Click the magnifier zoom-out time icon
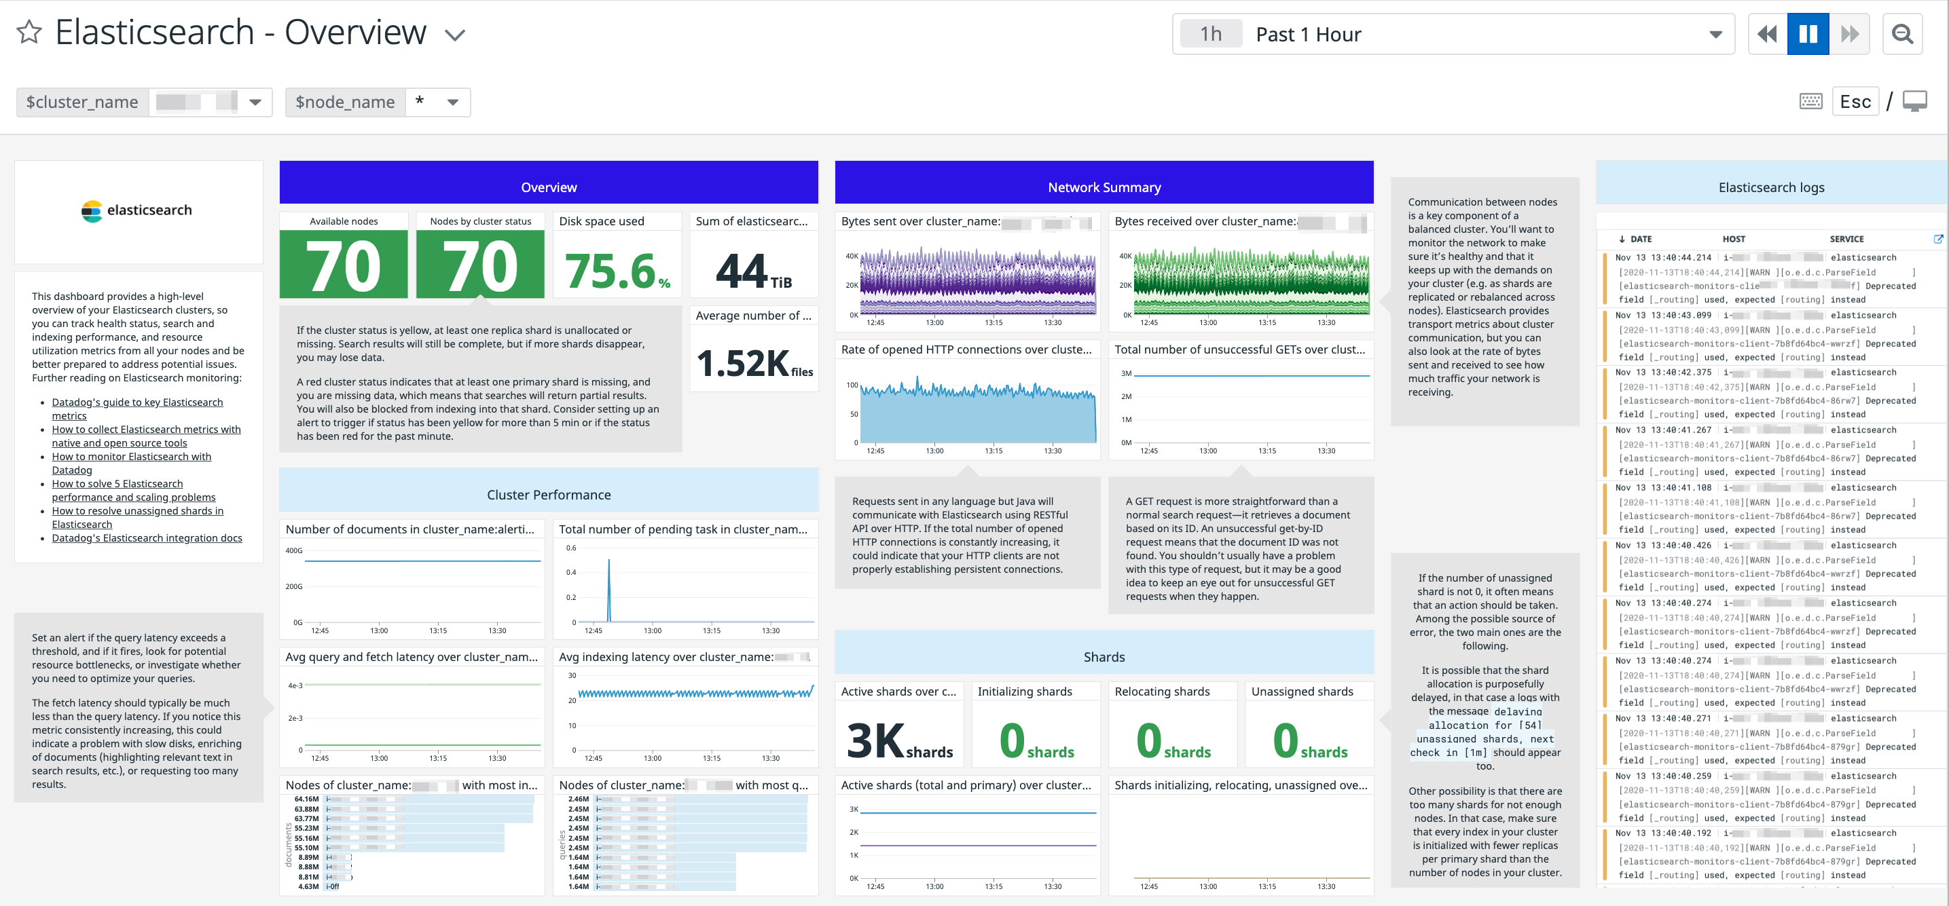 point(1902,34)
